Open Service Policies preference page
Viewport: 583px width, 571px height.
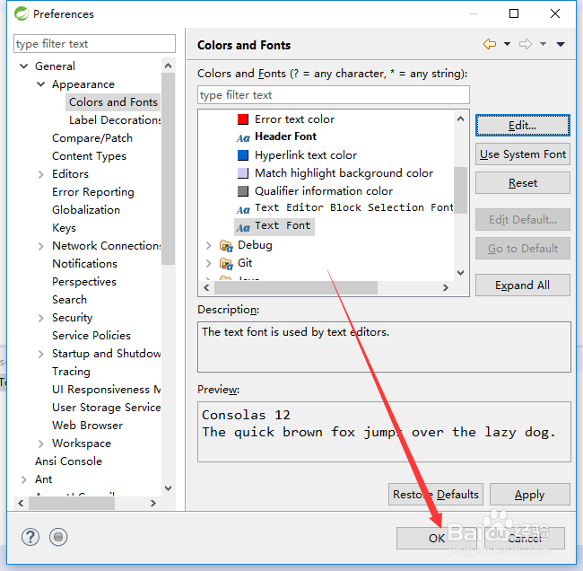91,336
